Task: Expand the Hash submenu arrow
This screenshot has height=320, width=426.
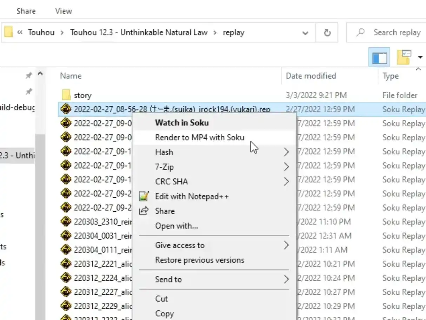Action: click(286, 152)
